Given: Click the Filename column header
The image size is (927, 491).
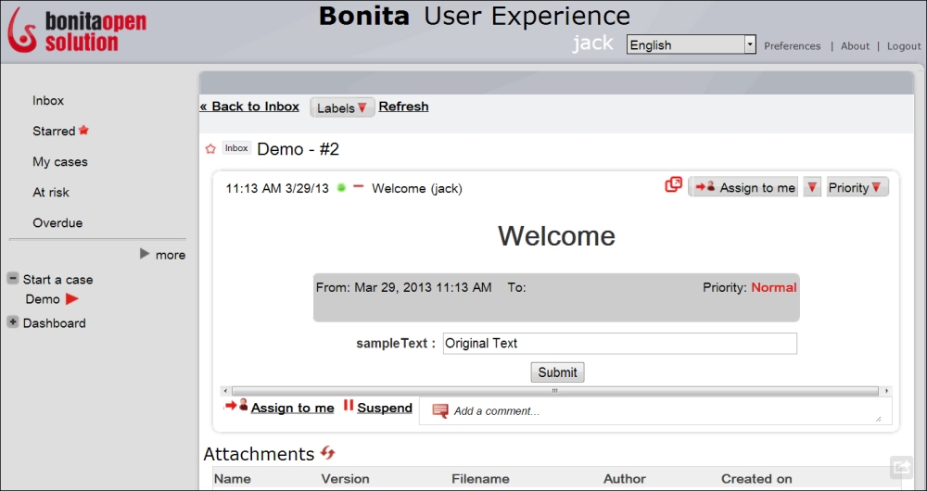Looking at the screenshot, I should coord(480,479).
